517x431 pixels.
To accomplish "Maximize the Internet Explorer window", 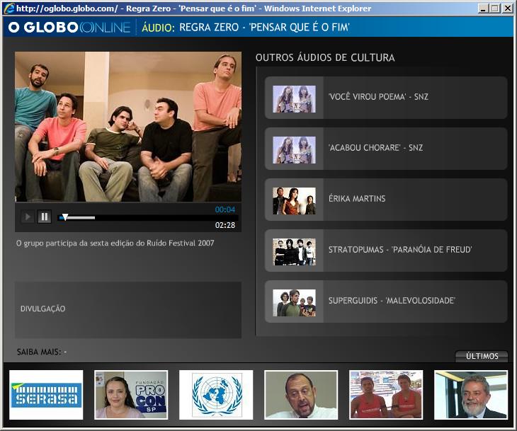I will 494,8.
